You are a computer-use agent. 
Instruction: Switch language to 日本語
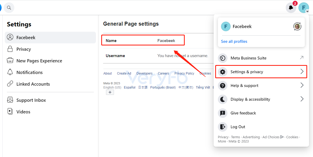click(x=143, y=87)
